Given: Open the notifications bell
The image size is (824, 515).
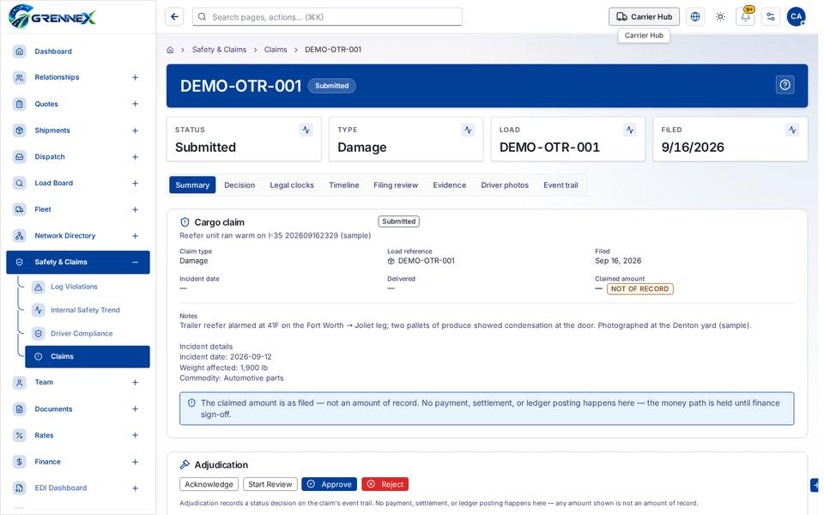Looking at the screenshot, I should tap(745, 17).
